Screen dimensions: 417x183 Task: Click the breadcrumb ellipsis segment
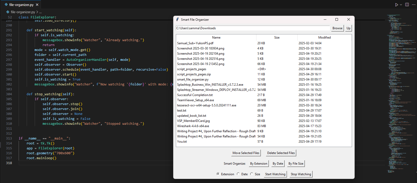click(x=40, y=12)
